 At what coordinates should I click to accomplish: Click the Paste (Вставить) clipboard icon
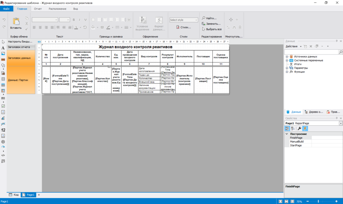16,21
